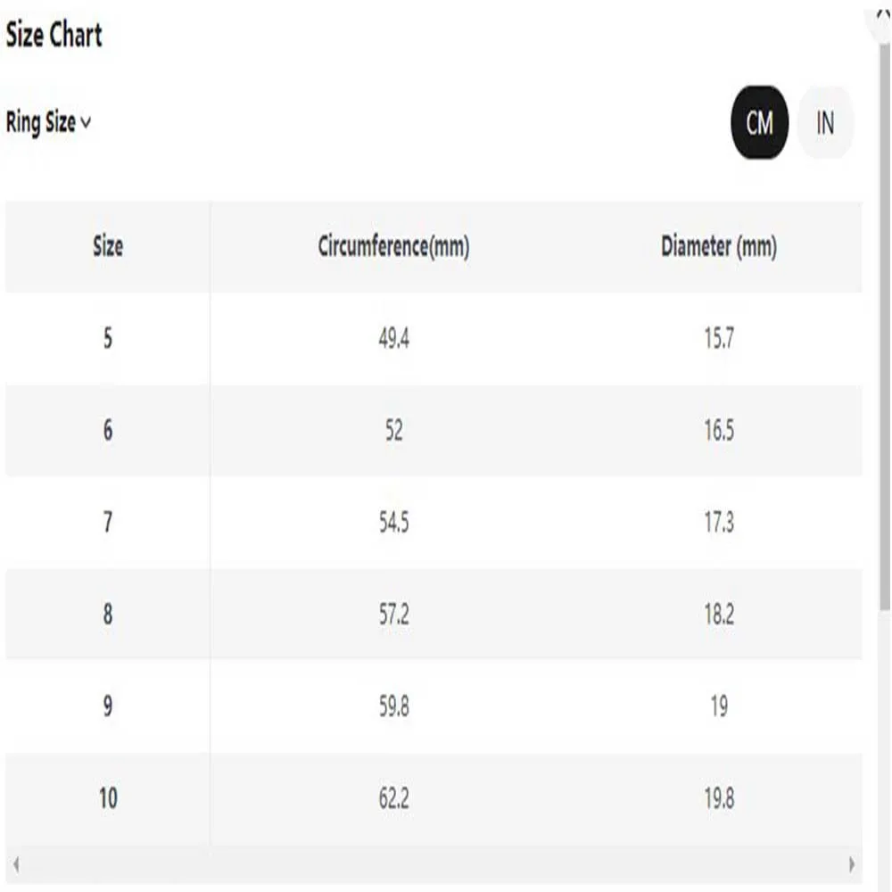Select size 8 row
Viewport: 892px width, 892px height.
pos(434,615)
